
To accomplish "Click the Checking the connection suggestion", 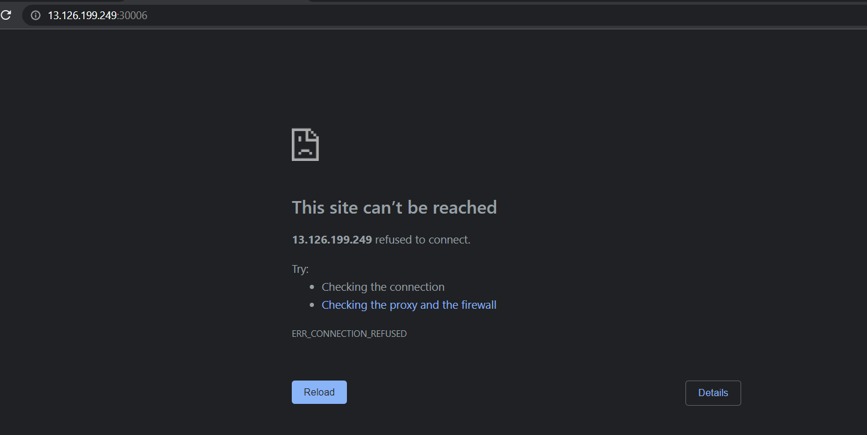I will click(383, 287).
